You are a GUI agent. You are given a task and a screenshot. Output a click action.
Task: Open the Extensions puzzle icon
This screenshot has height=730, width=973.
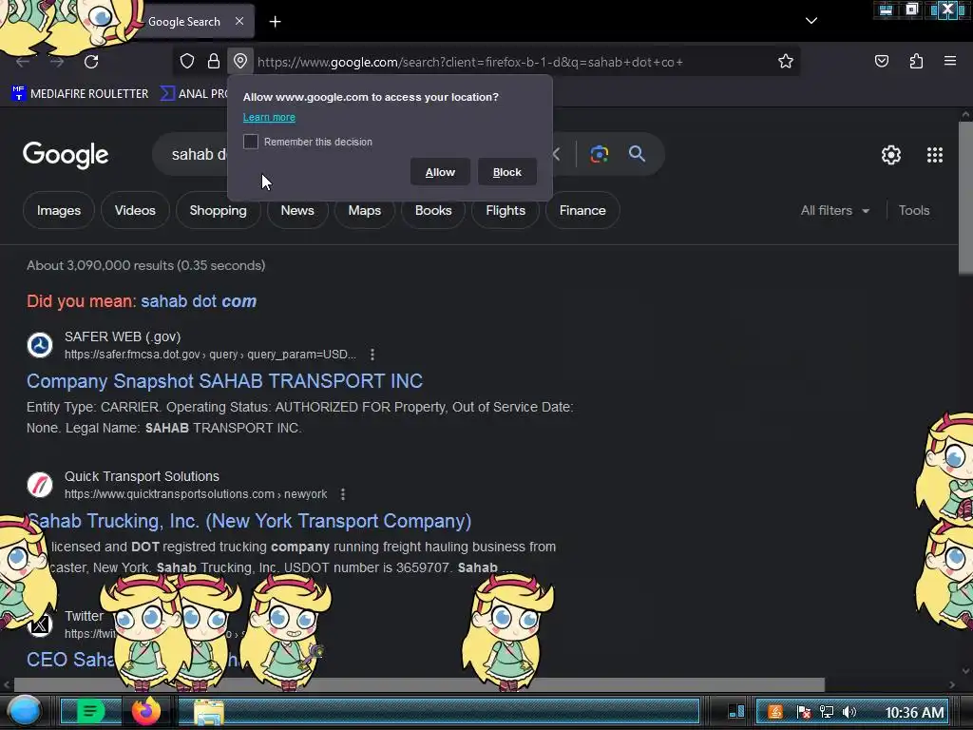click(916, 61)
